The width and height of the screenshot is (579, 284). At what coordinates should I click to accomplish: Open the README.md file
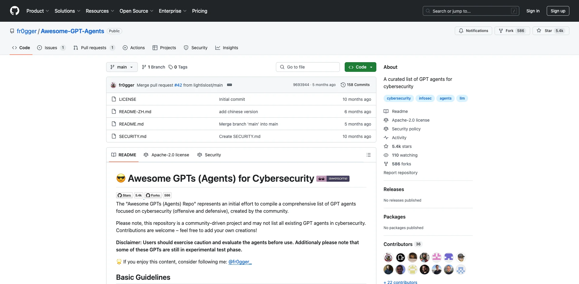click(x=131, y=124)
